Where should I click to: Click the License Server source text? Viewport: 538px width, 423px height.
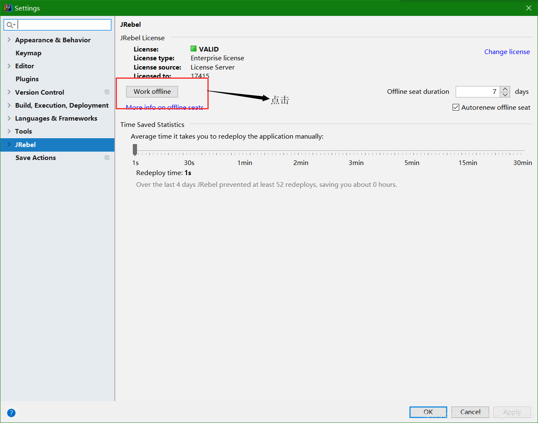pos(212,67)
